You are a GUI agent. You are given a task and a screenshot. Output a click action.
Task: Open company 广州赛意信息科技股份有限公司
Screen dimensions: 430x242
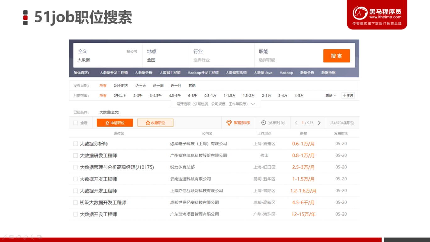click(199, 155)
